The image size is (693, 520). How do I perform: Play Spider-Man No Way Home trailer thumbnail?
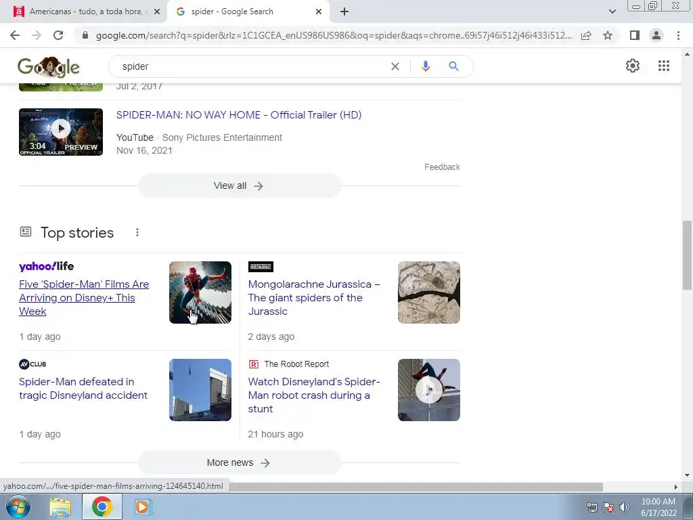(x=61, y=132)
